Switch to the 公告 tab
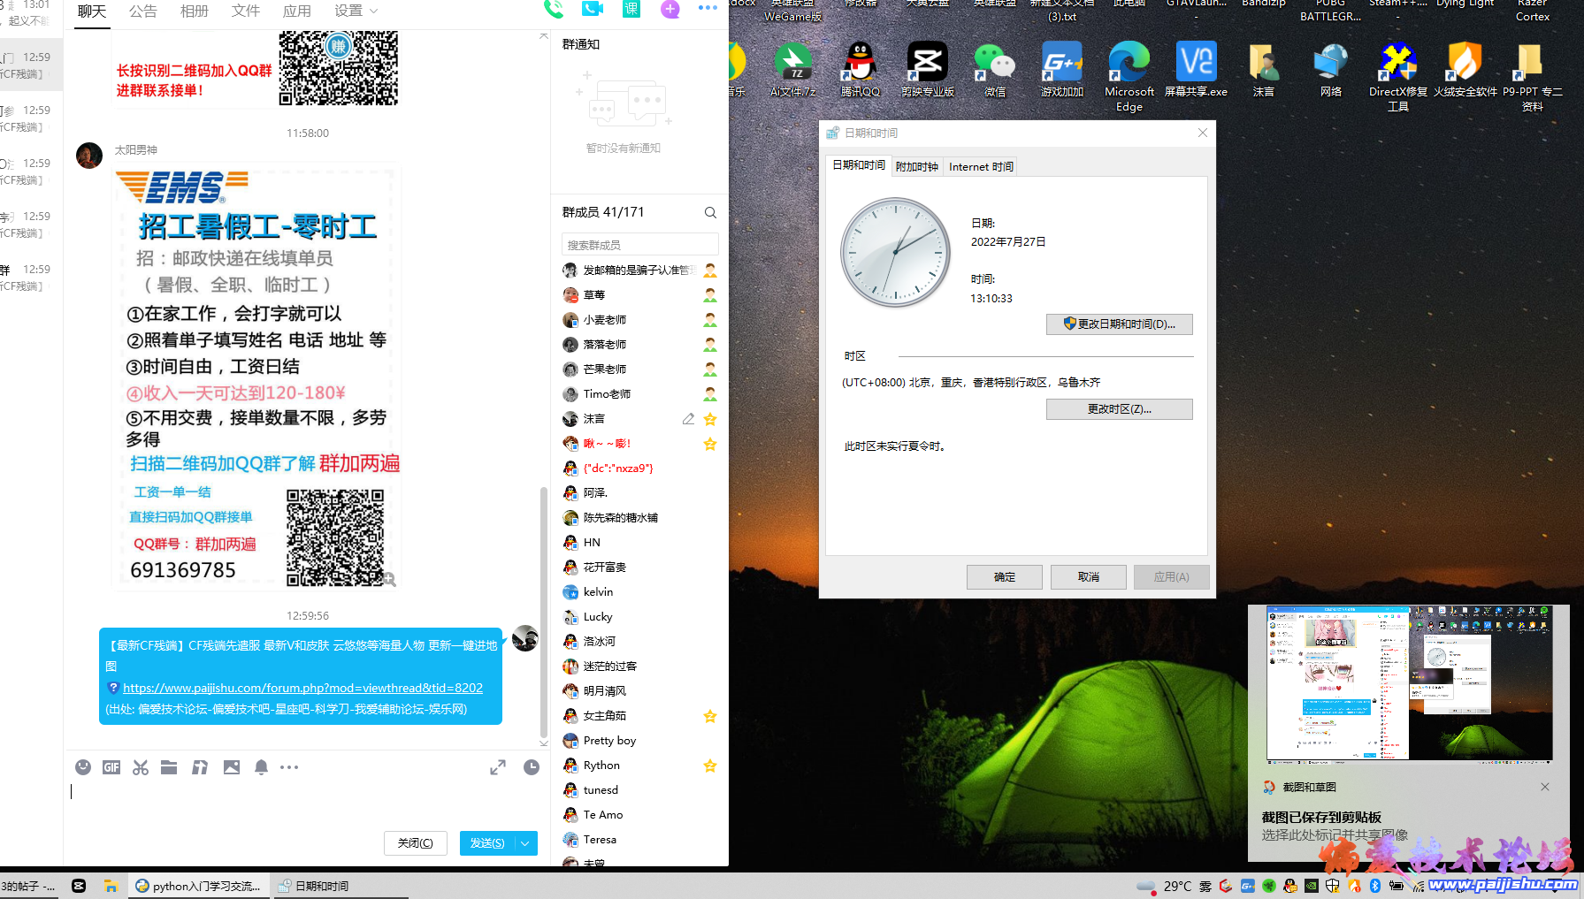Viewport: 1584px width, 899px height. pyautogui.click(x=143, y=11)
